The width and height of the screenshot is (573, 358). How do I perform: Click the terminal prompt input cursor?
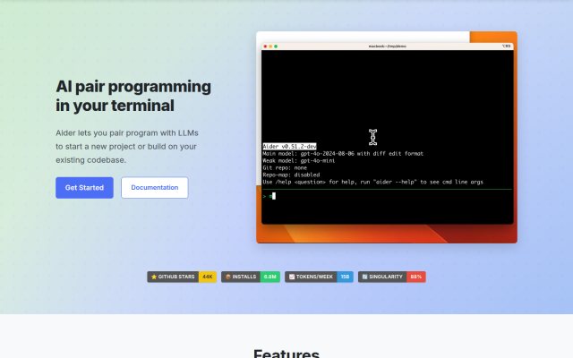pyautogui.click(x=274, y=196)
